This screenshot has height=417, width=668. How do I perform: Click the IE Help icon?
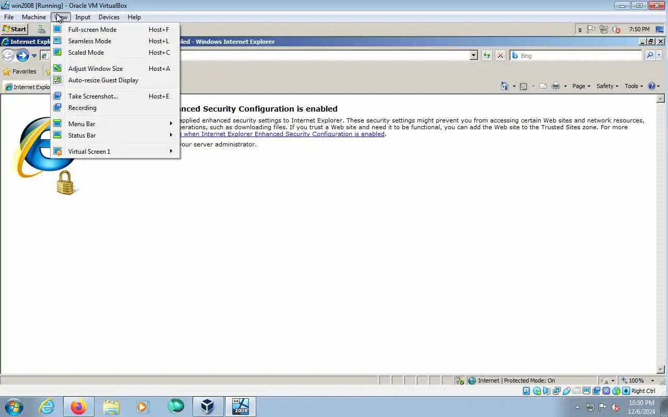[652, 86]
